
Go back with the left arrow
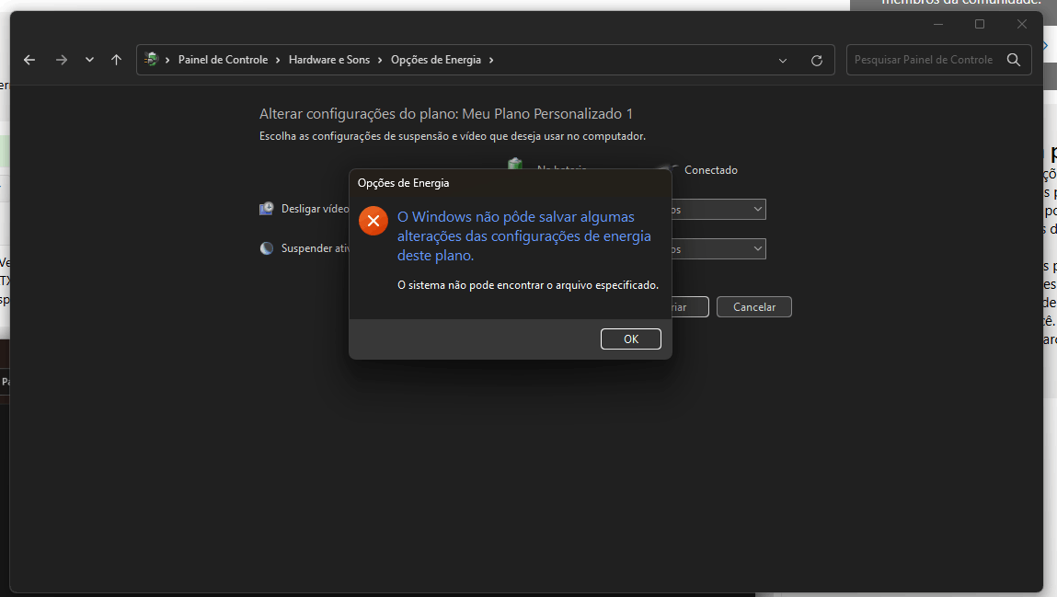[29, 60]
